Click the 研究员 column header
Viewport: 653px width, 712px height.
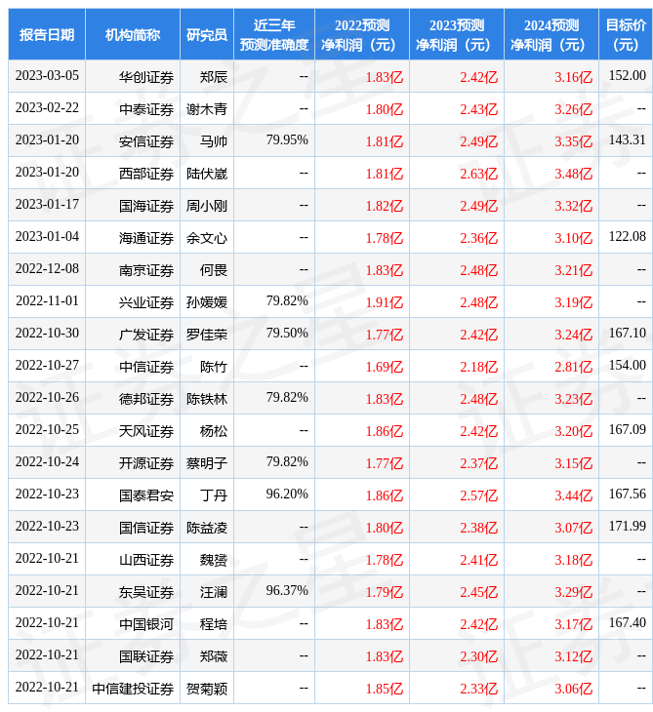click(x=207, y=34)
